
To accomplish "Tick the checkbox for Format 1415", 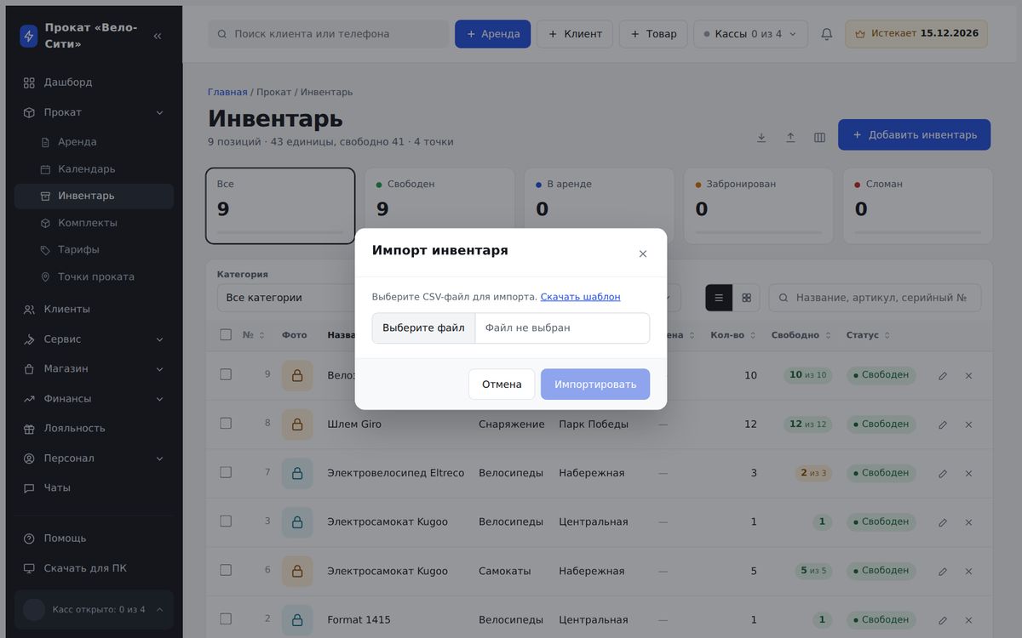I will [226, 618].
